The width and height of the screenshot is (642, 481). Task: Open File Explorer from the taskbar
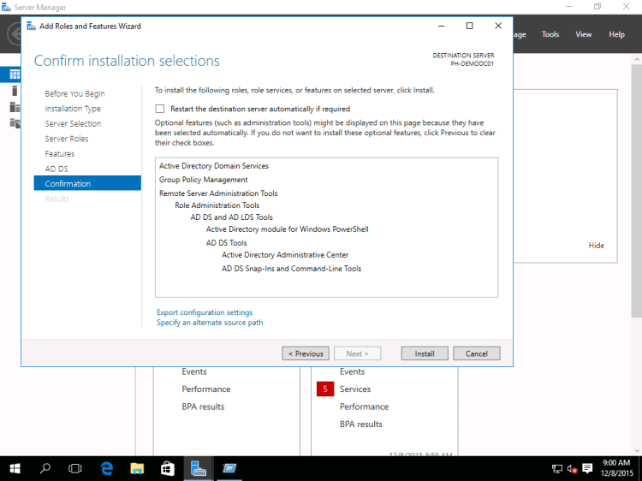[137, 468]
